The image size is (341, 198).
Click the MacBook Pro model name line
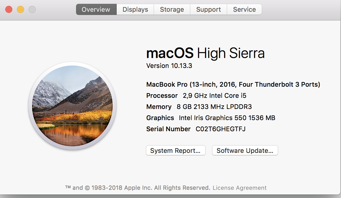point(233,85)
